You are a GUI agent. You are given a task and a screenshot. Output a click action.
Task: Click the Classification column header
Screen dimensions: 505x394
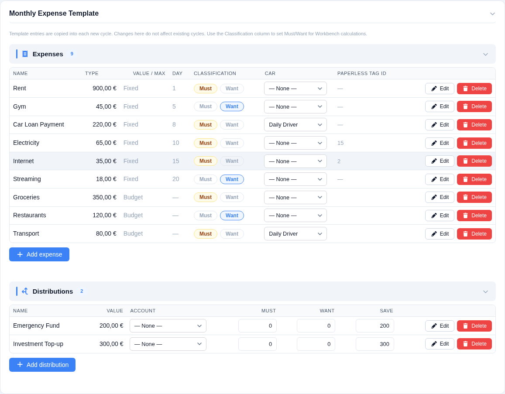point(215,73)
